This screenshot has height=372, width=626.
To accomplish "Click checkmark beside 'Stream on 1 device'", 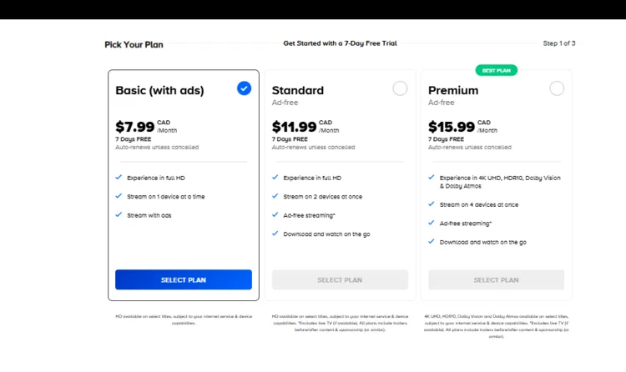I will pyautogui.click(x=119, y=197).
